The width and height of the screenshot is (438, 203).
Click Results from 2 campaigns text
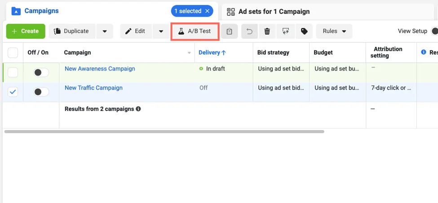(x=99, y=109)
